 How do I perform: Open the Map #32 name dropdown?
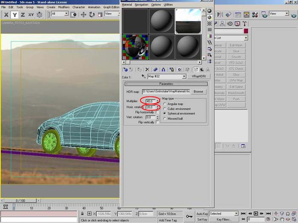184,77
